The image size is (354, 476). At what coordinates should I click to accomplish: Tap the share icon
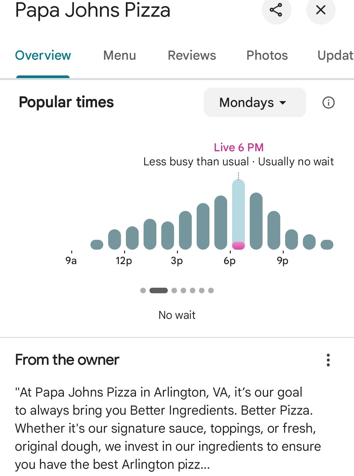click(x=276, y=10)
